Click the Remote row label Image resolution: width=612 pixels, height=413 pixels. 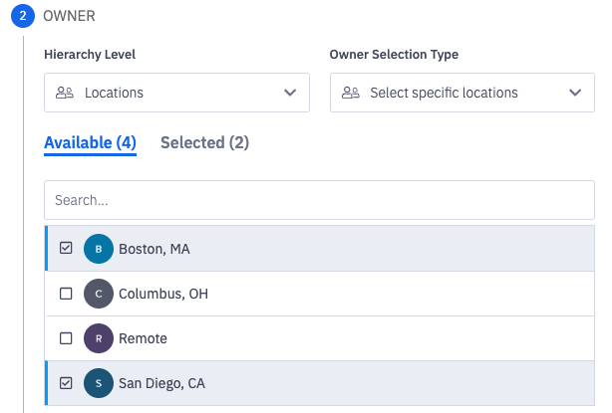pyautogui.click(x=143, y=338)
